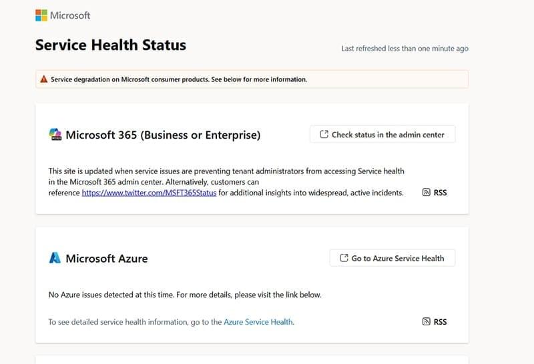Follow the inline Azure Service Health hyperlink
Screen dimensions: 534x364
pos(258,322)
